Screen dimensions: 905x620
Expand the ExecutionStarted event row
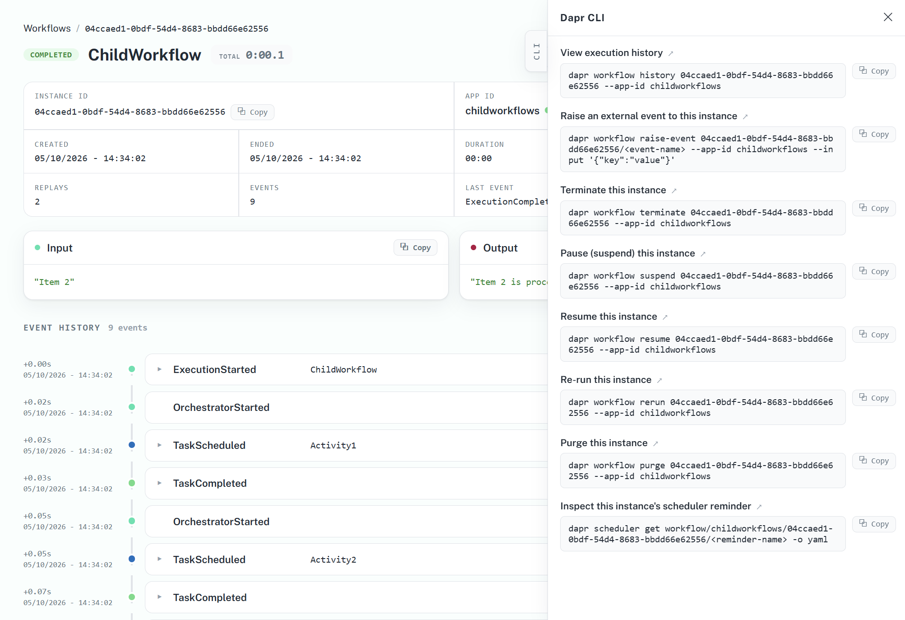pyautogui.click(x=159, y=369)
